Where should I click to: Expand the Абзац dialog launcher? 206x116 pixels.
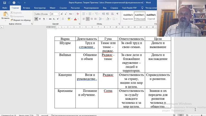(119, 24)
